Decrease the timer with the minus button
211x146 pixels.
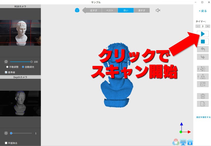[x=198, y=26]
